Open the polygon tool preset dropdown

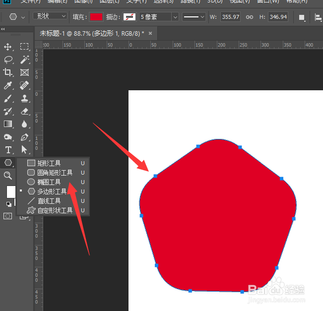point(23,17)
